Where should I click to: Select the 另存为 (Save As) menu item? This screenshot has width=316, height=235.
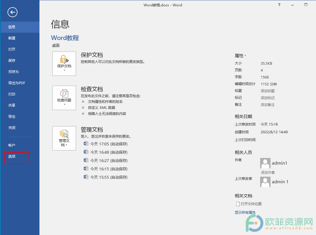pyautogui.click(x=20, y=72)
